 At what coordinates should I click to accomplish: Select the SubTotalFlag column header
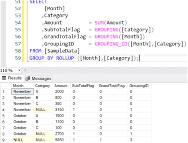pyautogui.click(x=83, y=86)
